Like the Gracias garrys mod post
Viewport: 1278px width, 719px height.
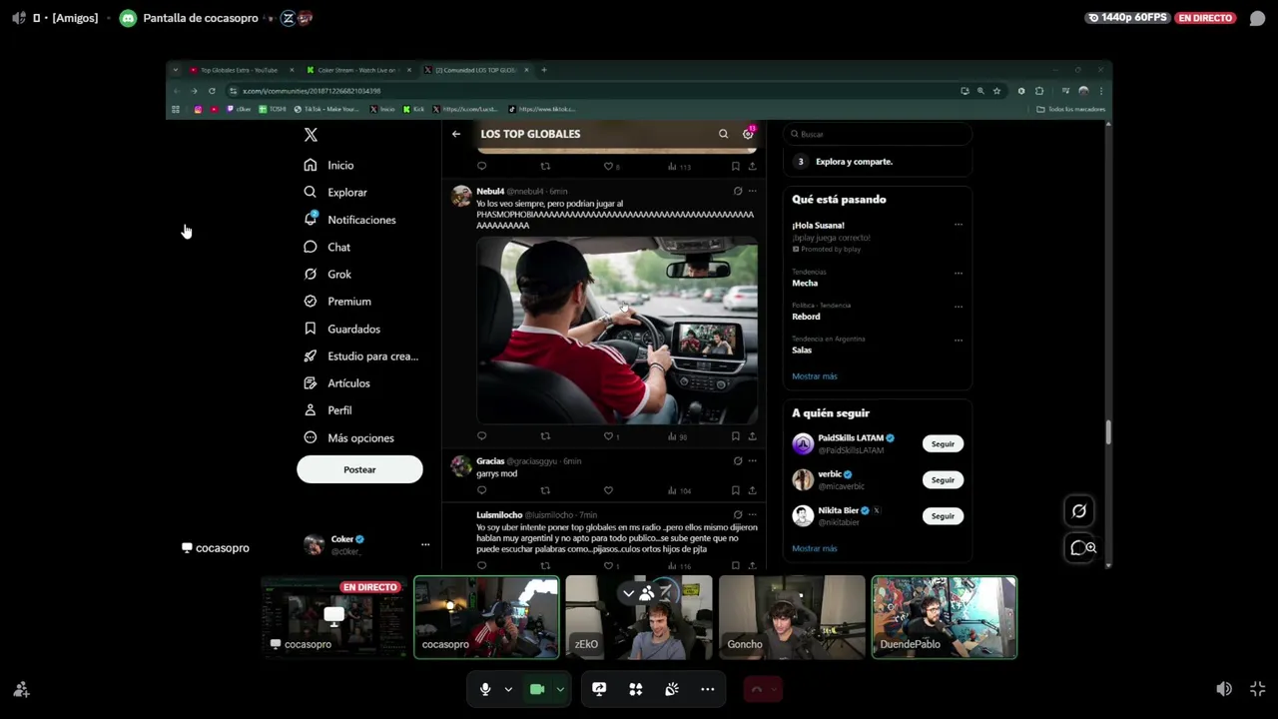click(x=608, y=490)
